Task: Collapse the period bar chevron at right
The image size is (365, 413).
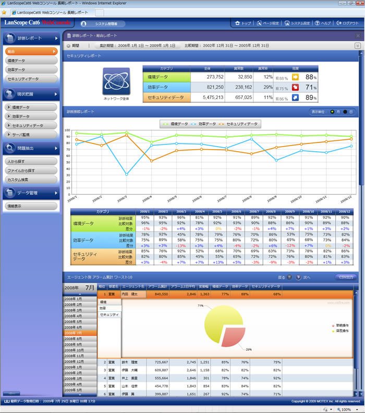Action: pyautogui.click(x=357, y=46)
